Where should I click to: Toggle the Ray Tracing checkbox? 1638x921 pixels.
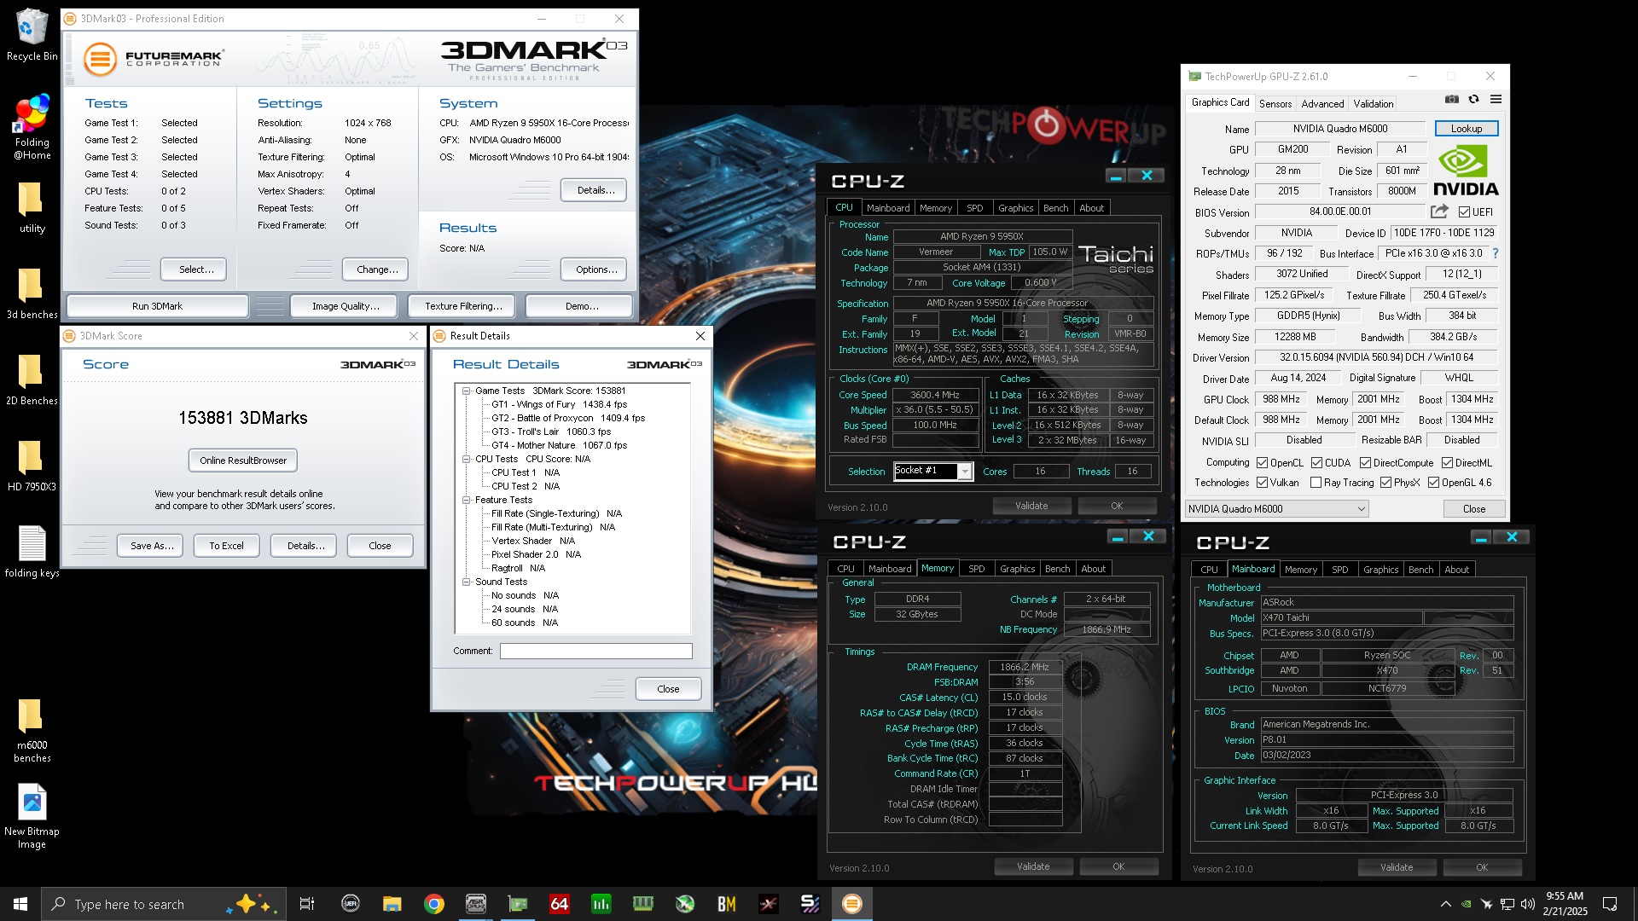coord(1316,483)
